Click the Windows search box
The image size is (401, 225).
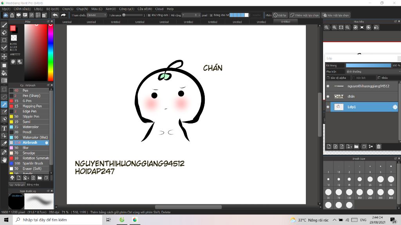click(x=58, y=220)
